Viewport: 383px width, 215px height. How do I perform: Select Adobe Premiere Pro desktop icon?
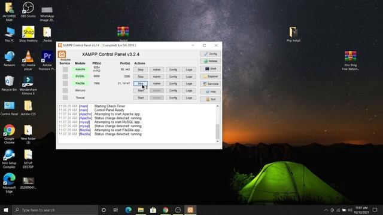(47, 61)
